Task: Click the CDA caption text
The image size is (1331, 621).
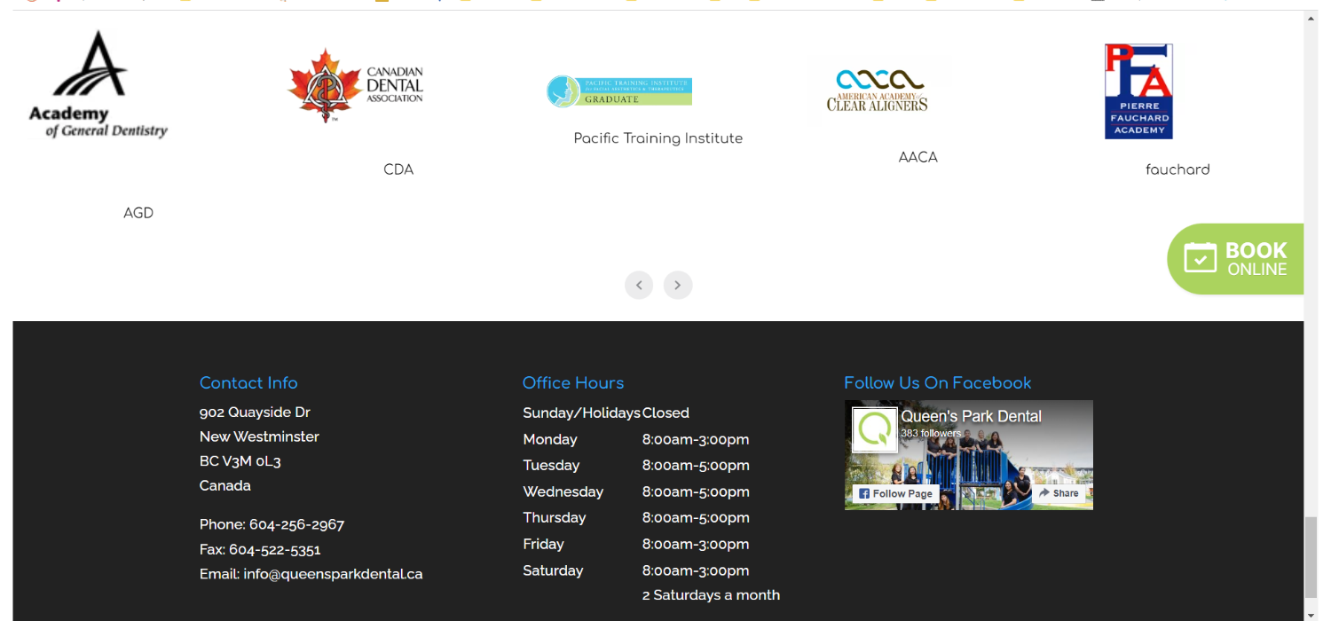Action: (398, 169)
